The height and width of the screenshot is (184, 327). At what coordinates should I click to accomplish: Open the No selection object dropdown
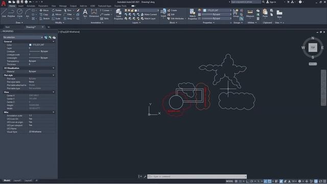coord(23,37)
